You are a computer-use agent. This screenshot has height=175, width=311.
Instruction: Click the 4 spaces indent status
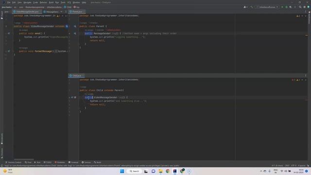[301, 165]
